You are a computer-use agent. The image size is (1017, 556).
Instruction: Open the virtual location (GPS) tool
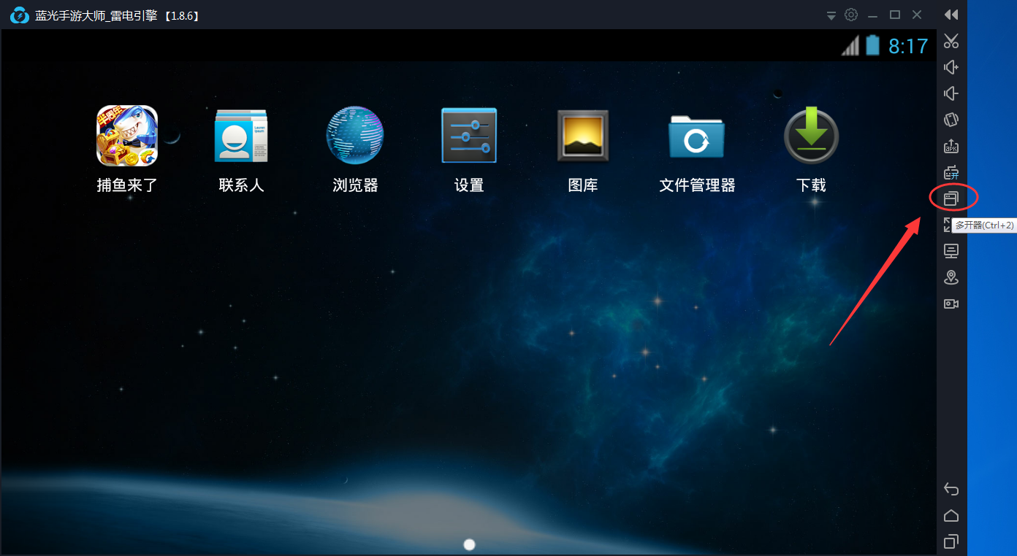(x=951, y=277)
